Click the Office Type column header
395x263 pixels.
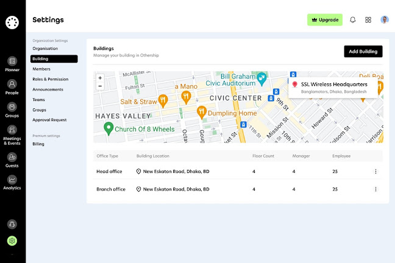coord(107,156)
